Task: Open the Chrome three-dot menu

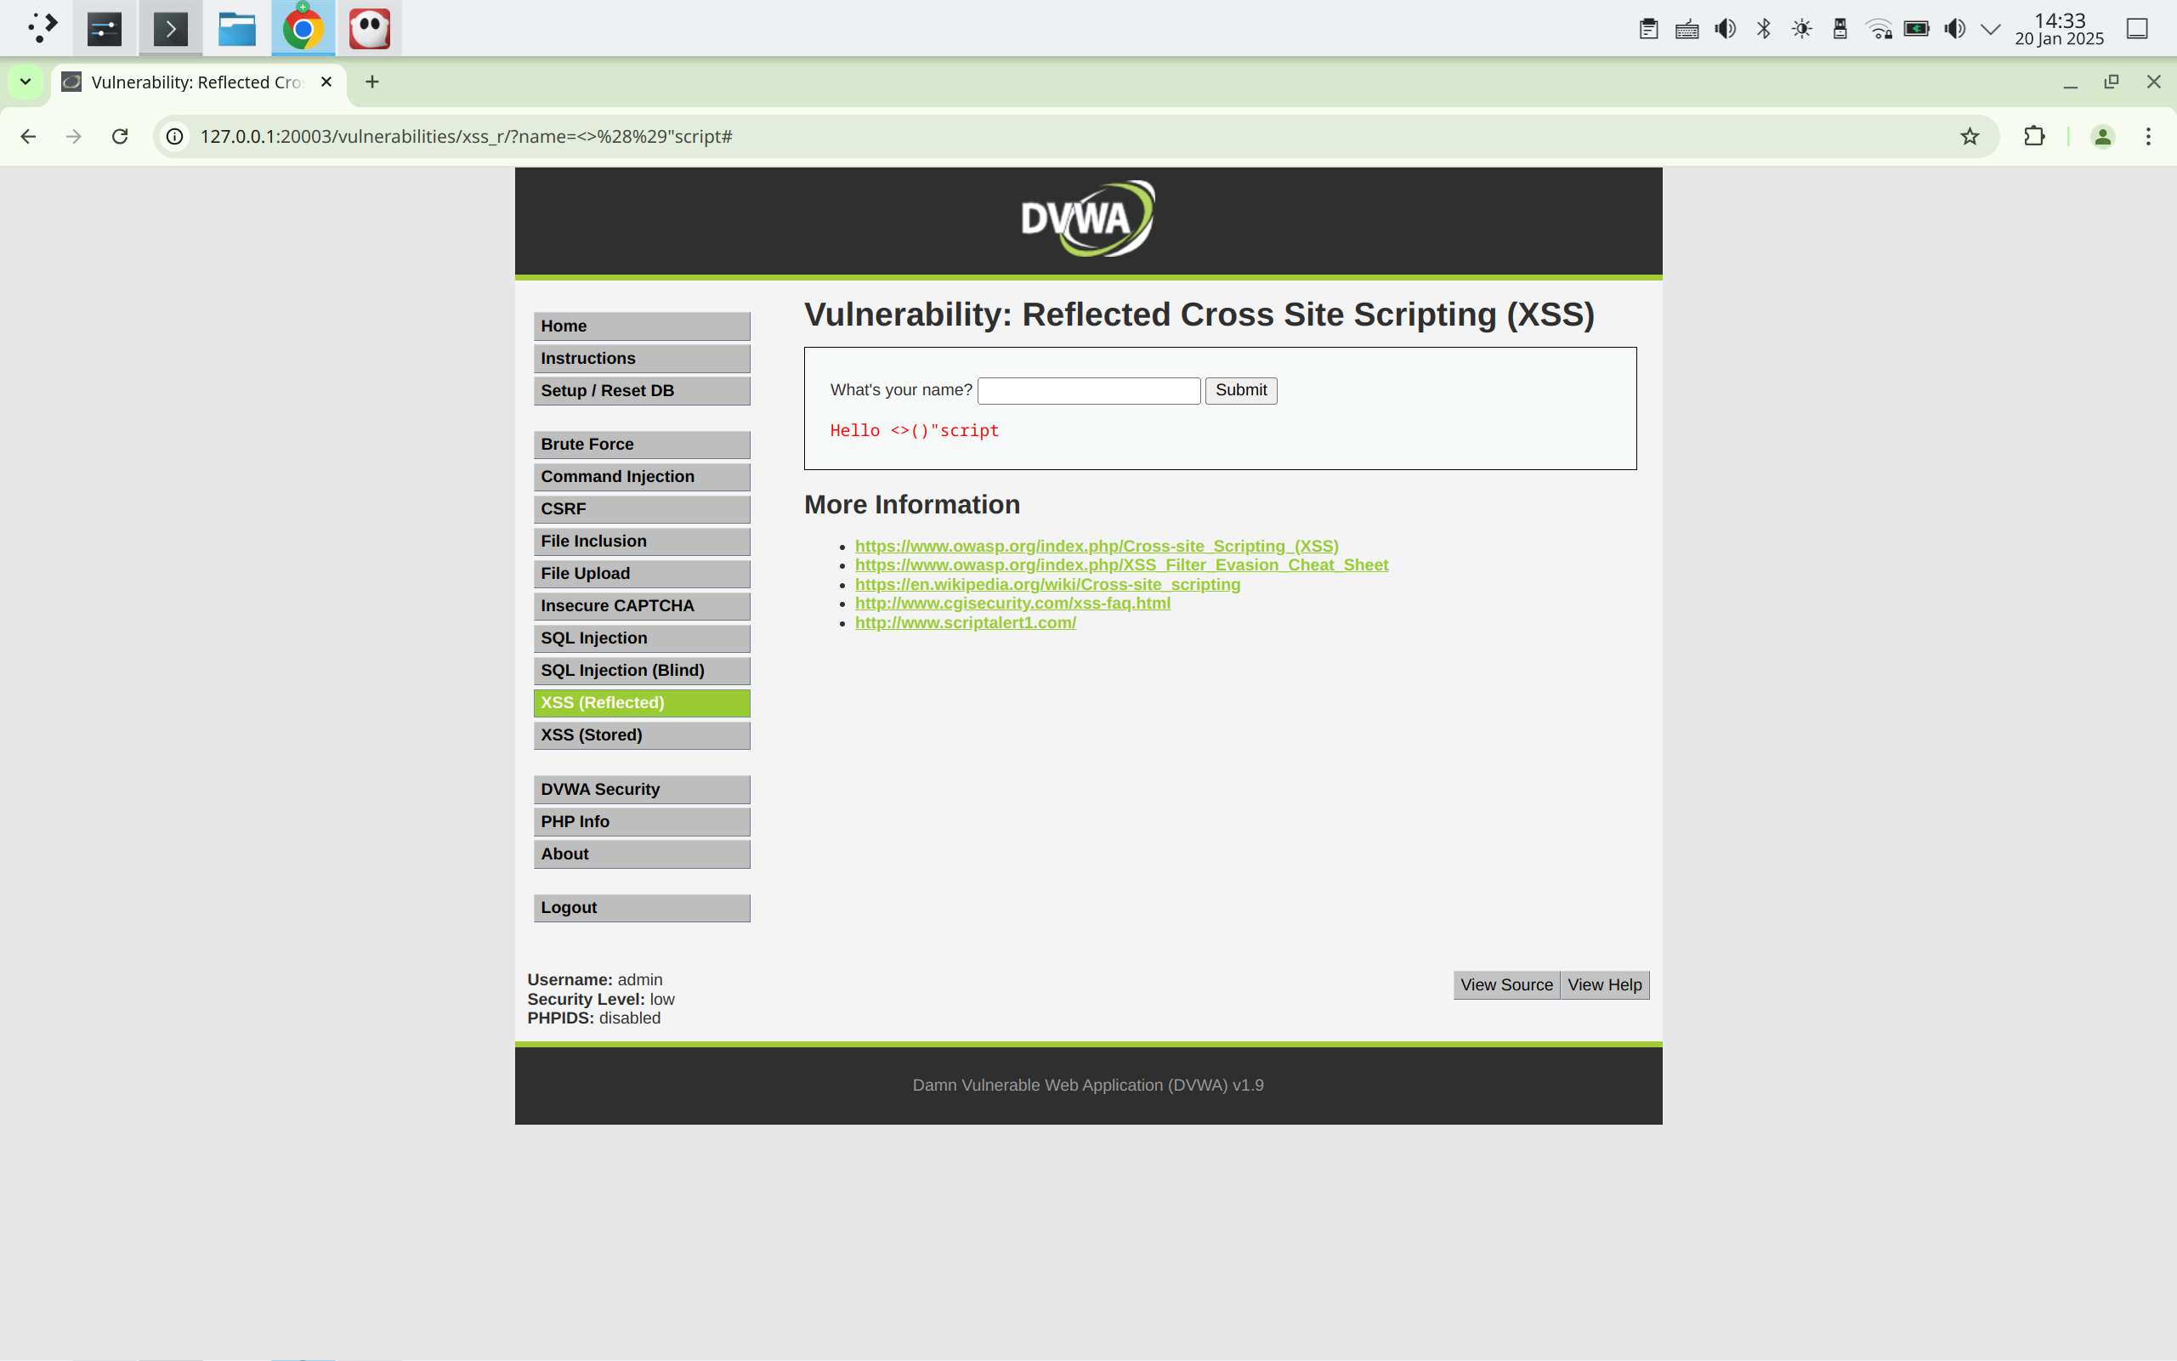Action: pos(2148,136)
